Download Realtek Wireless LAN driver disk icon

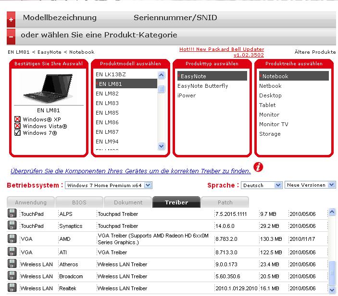(x=12, y=288)
